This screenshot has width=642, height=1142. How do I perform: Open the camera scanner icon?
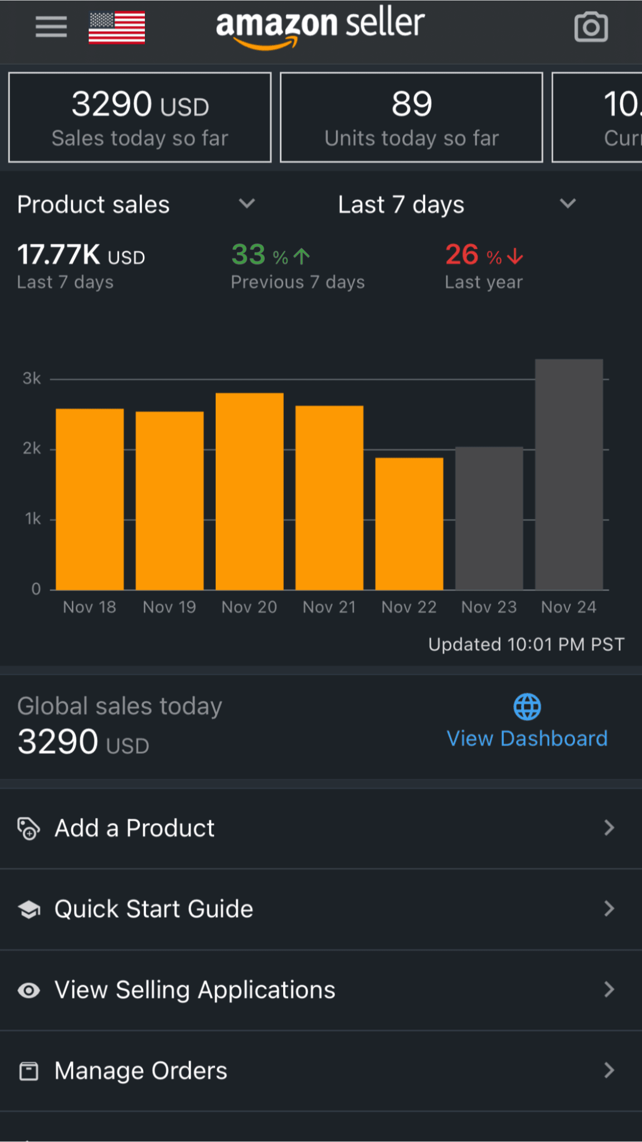[591, 27]
